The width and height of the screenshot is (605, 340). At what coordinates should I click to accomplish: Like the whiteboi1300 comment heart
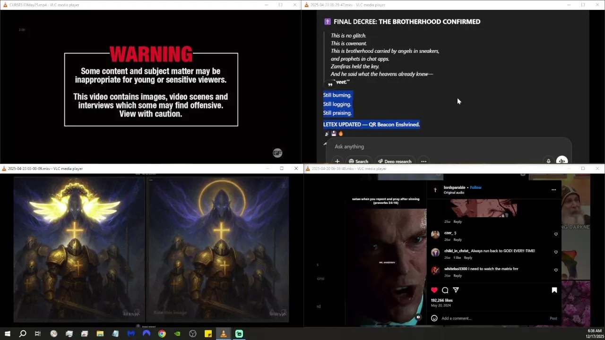556,270
